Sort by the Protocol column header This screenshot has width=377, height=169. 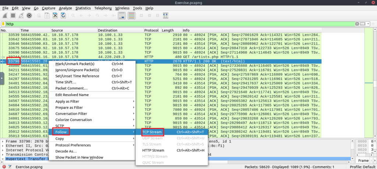(151, 30)
